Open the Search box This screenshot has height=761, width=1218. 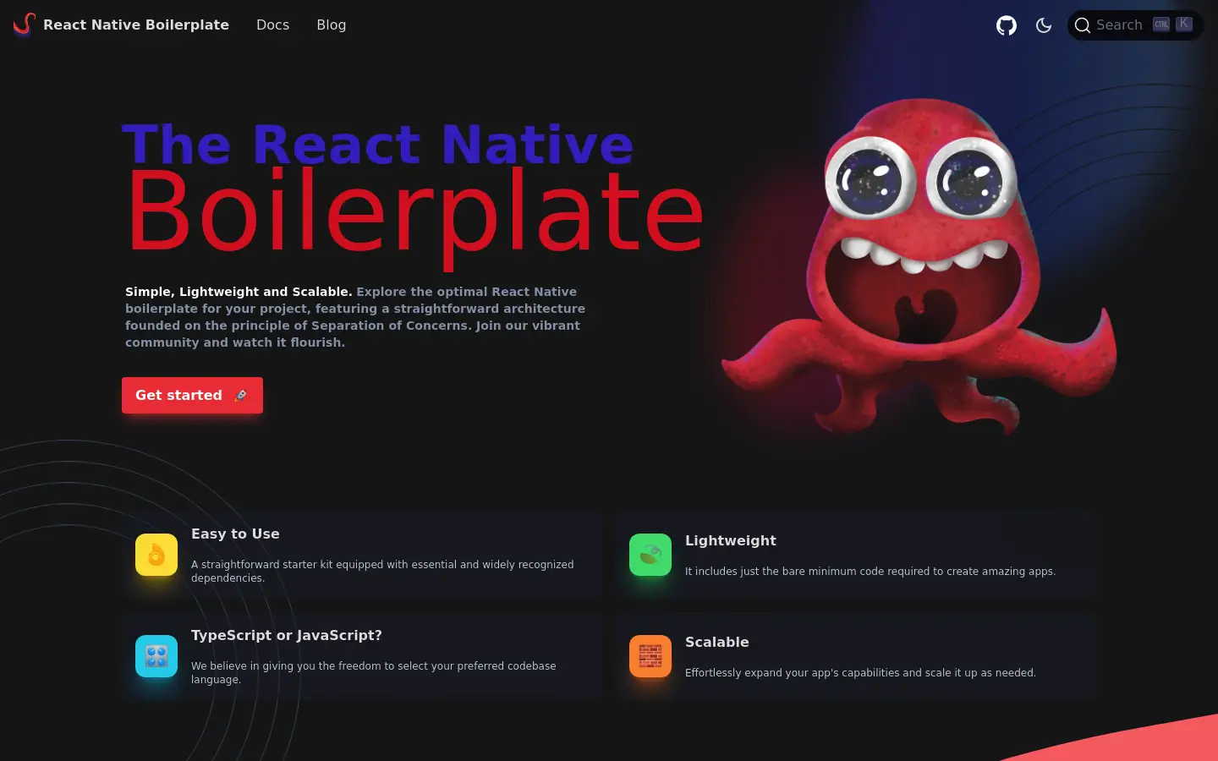coord(1134,25)
